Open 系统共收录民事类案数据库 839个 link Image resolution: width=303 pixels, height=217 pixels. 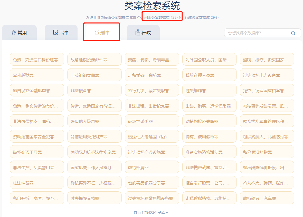[113, 17]
